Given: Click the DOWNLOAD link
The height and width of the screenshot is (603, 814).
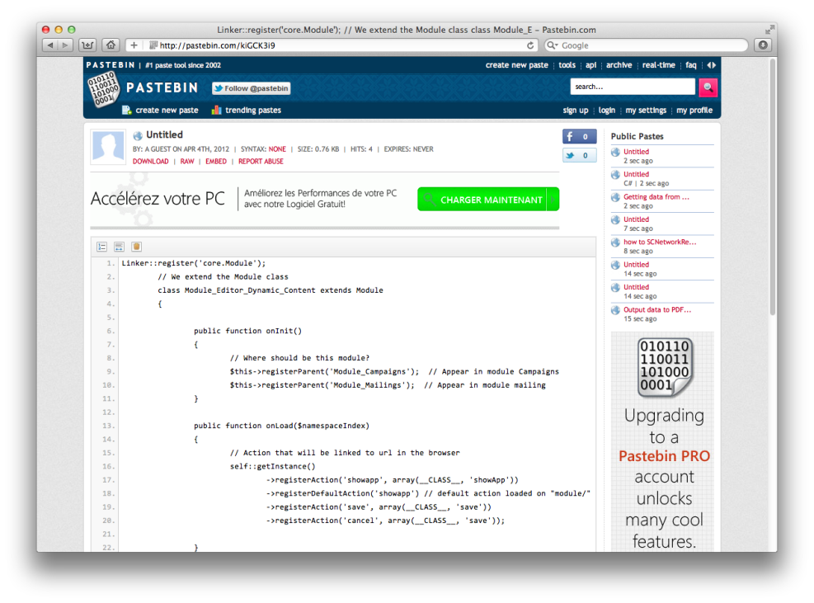Looking at the screenshot, I should click(x=150, y=162).
